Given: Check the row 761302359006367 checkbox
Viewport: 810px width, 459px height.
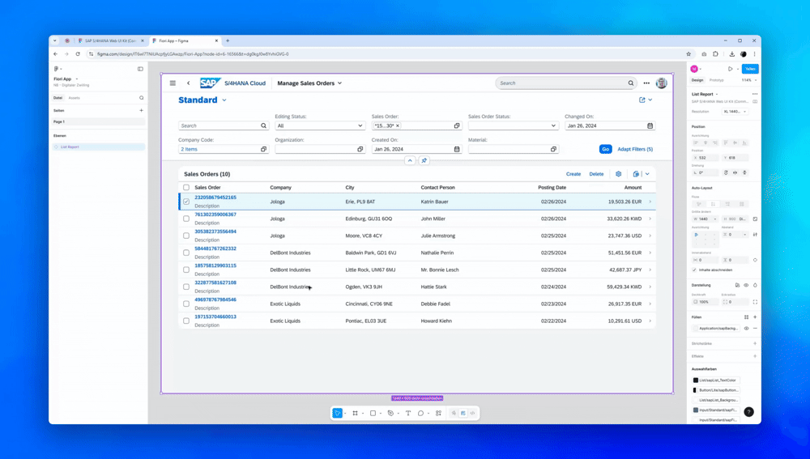Looking at the screenshot, I should point(186,219).
